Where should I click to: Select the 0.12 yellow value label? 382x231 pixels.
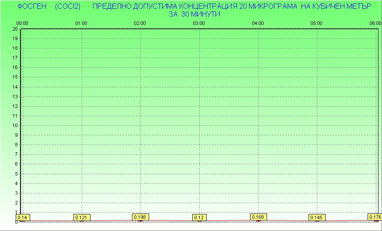point(199,217)
